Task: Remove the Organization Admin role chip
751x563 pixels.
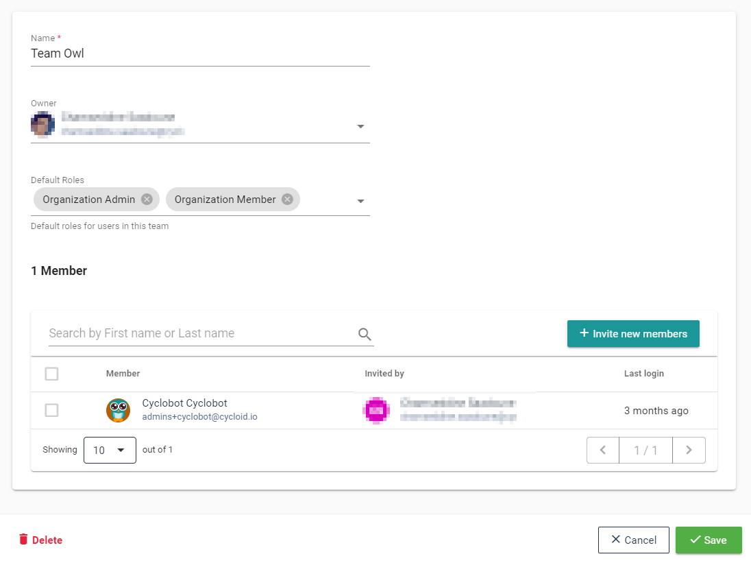Action: (x=147, y=200)
